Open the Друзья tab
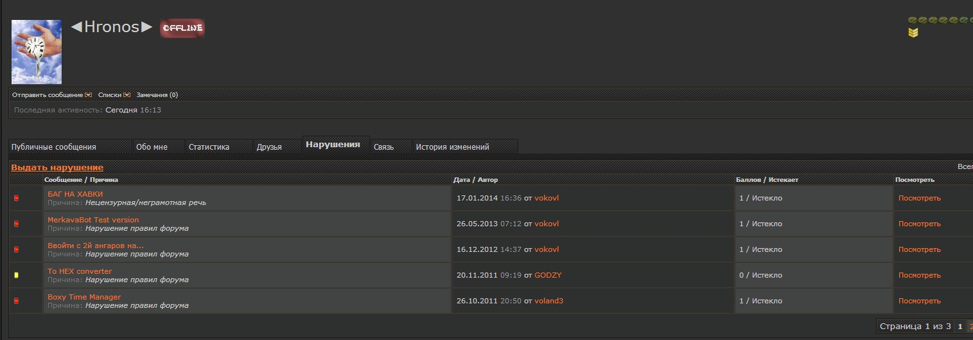This screenshot has height=340, width=973. (269, 147)
